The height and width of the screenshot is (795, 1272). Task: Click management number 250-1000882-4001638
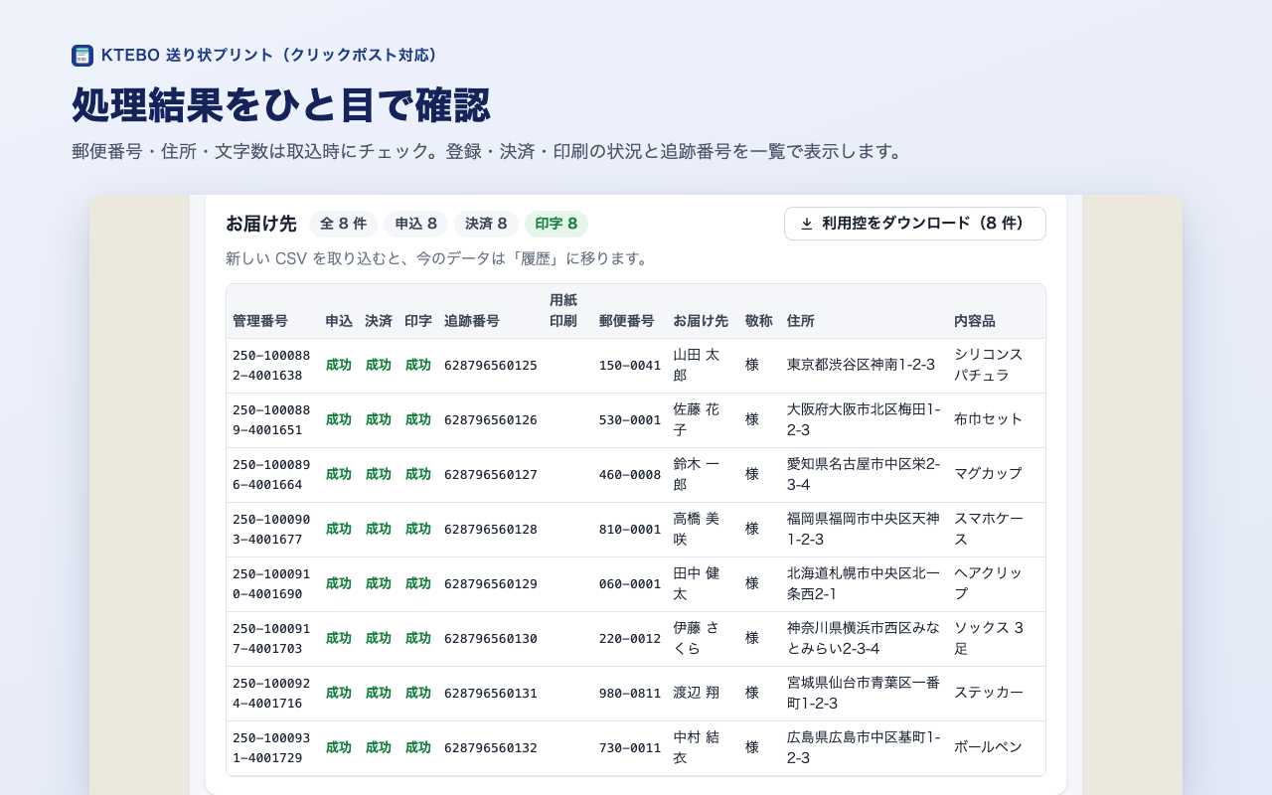[x=271, y=365]
